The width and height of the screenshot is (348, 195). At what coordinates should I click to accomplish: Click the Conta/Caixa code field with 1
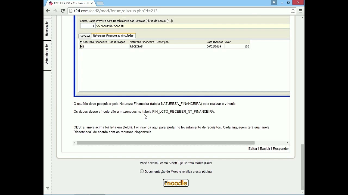[88, 26]
